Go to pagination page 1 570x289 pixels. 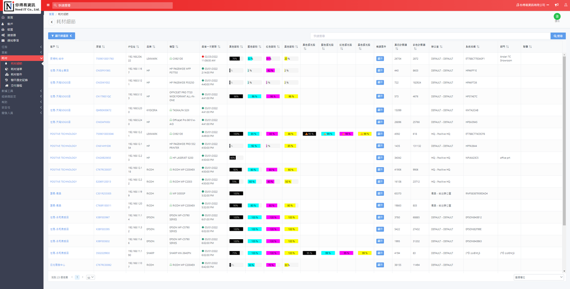pos(77,278)
